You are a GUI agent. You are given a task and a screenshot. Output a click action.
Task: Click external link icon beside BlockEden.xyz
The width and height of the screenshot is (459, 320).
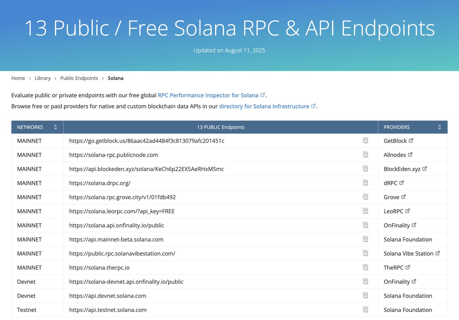click(425, 169)
